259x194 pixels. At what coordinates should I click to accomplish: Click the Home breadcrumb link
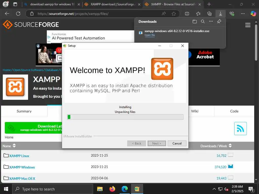pos(7,70)
